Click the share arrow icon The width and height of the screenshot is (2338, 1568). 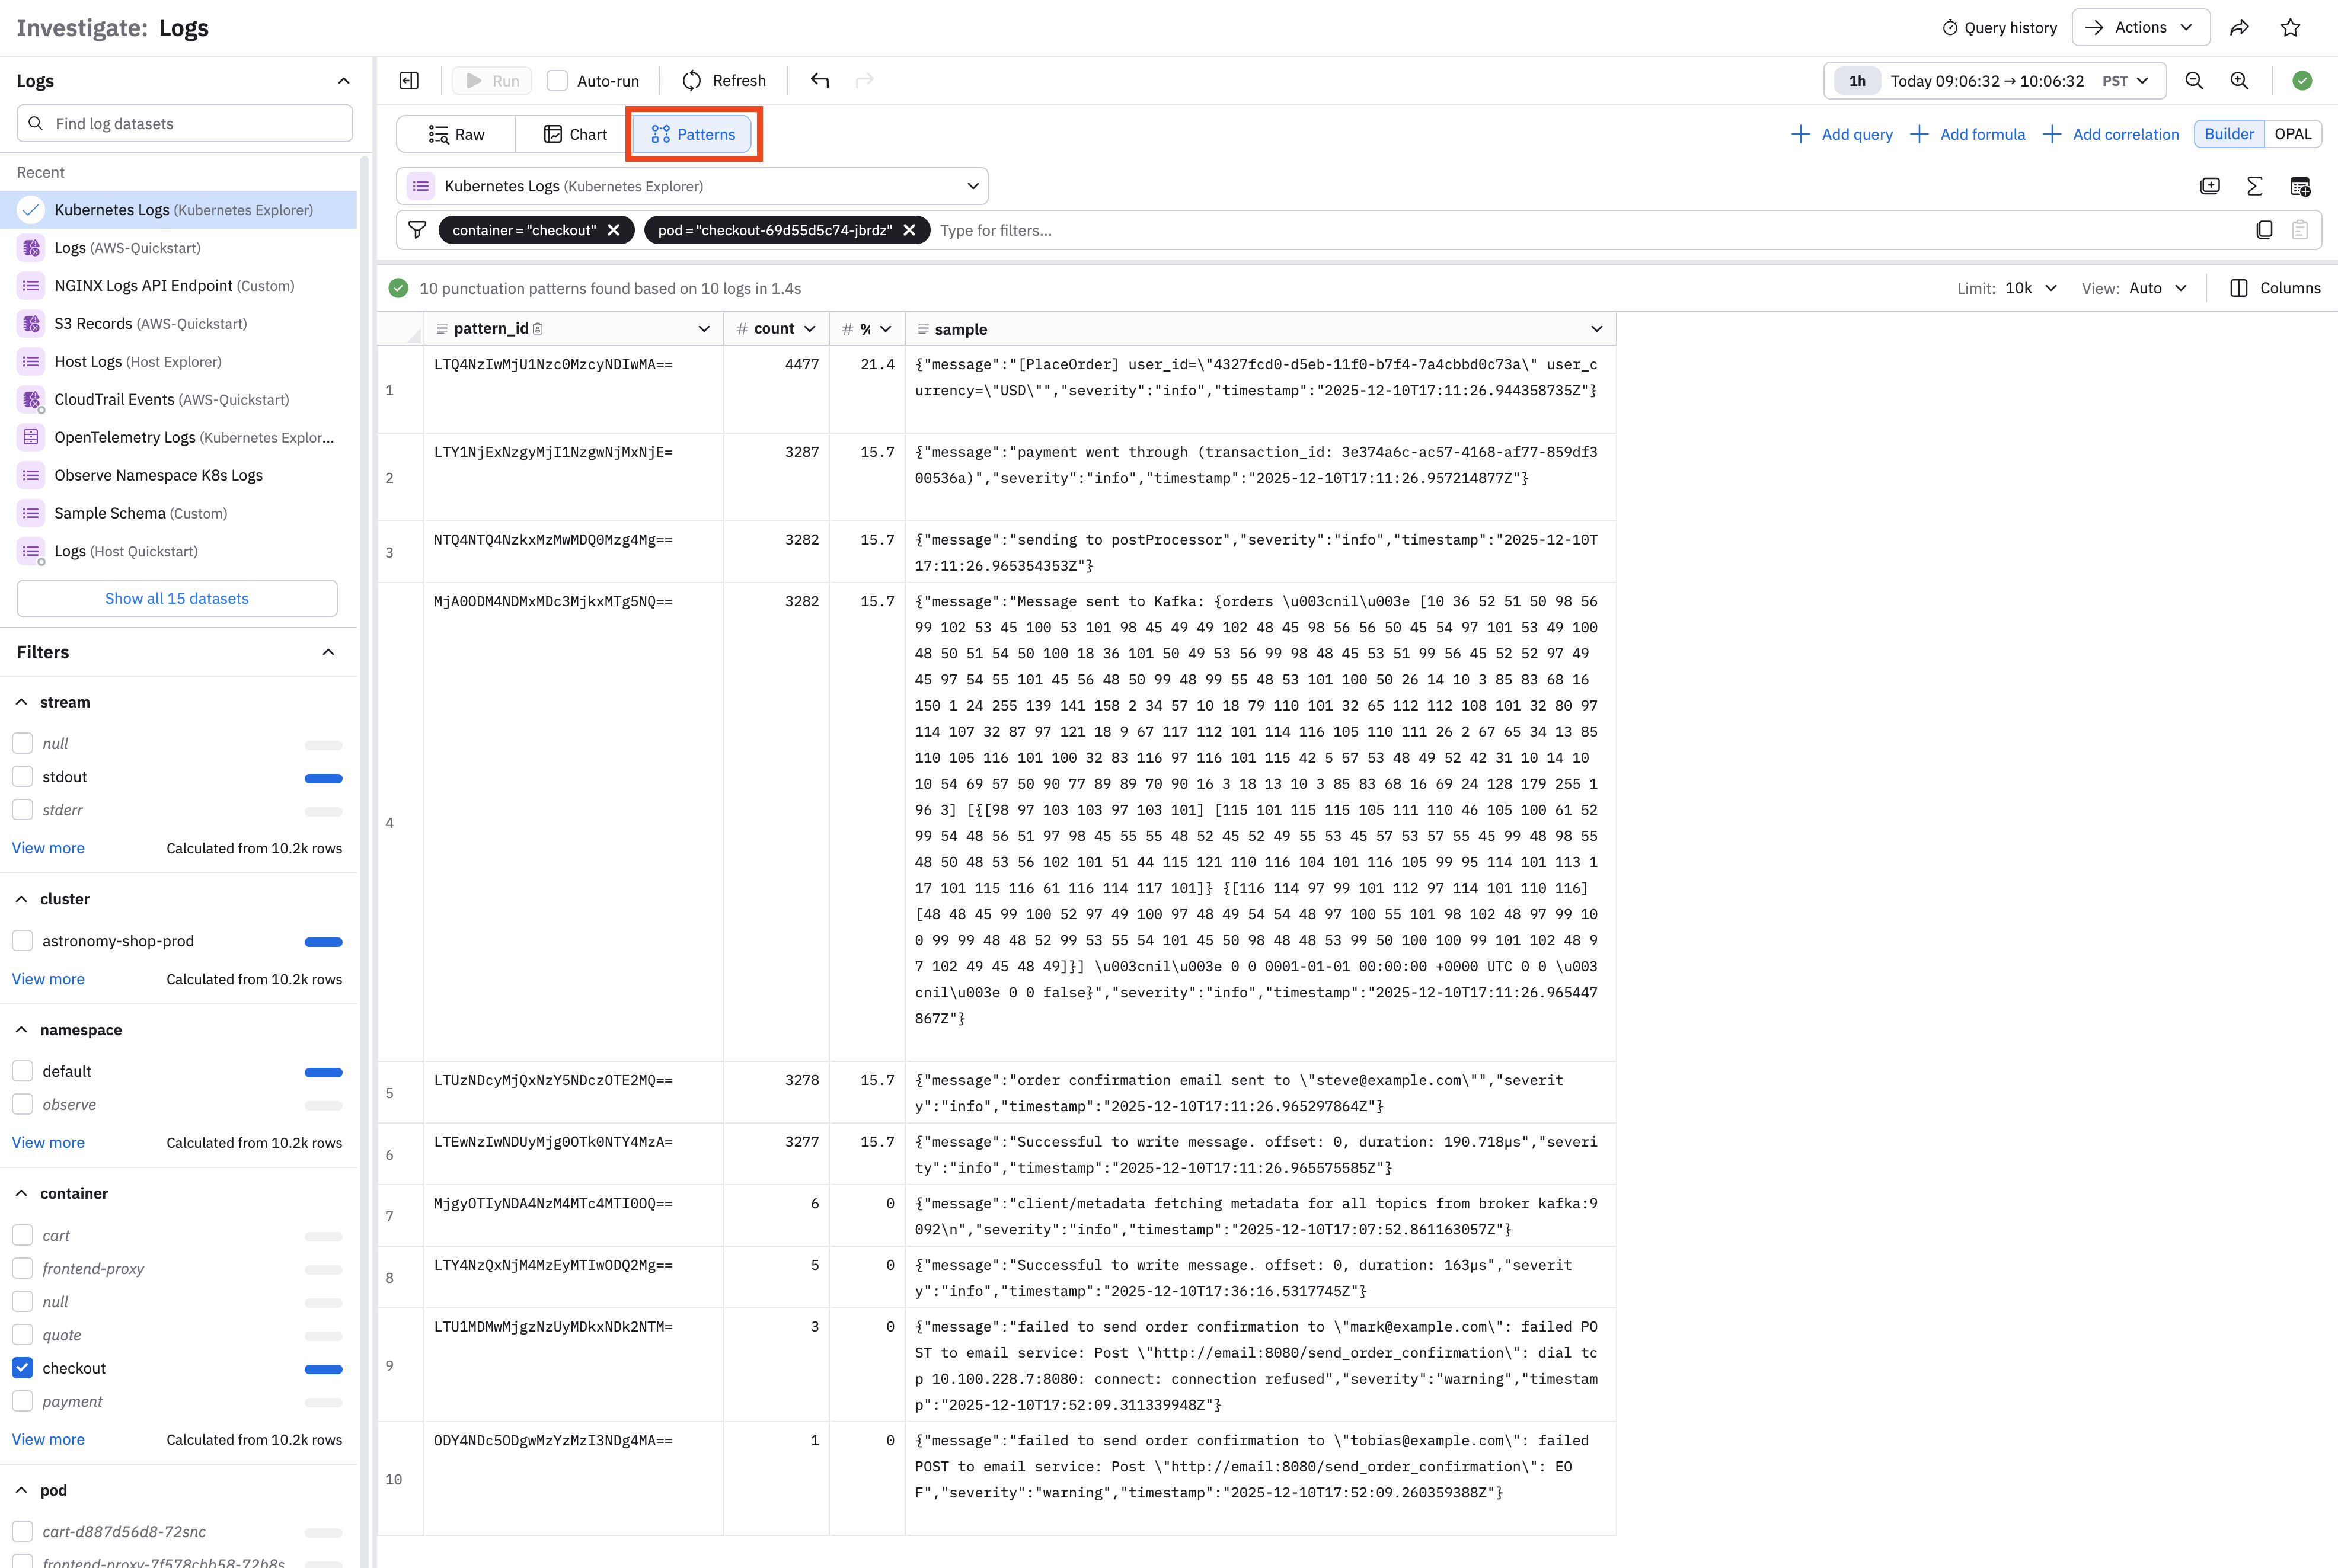(x=2239, y=28)
